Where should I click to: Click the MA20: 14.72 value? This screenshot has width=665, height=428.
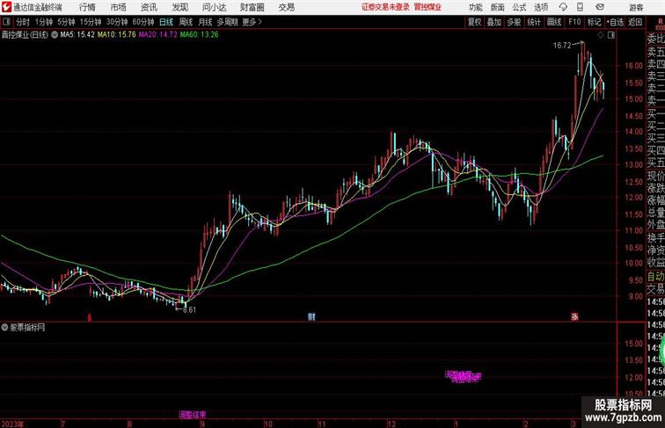tap(157, 35)
